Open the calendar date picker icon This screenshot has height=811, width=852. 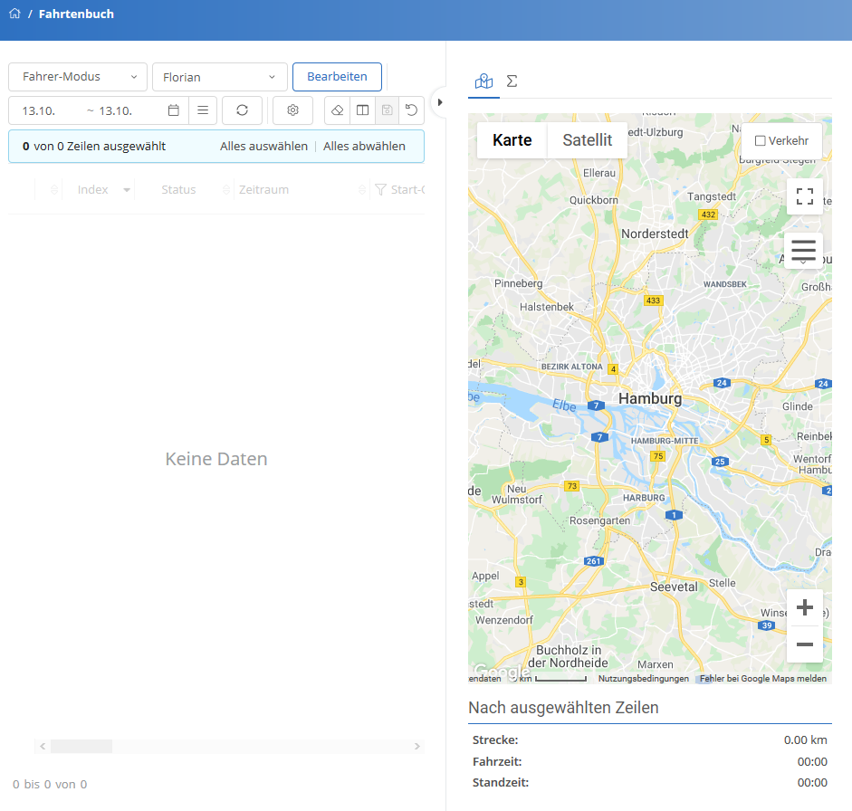[174, 110]
